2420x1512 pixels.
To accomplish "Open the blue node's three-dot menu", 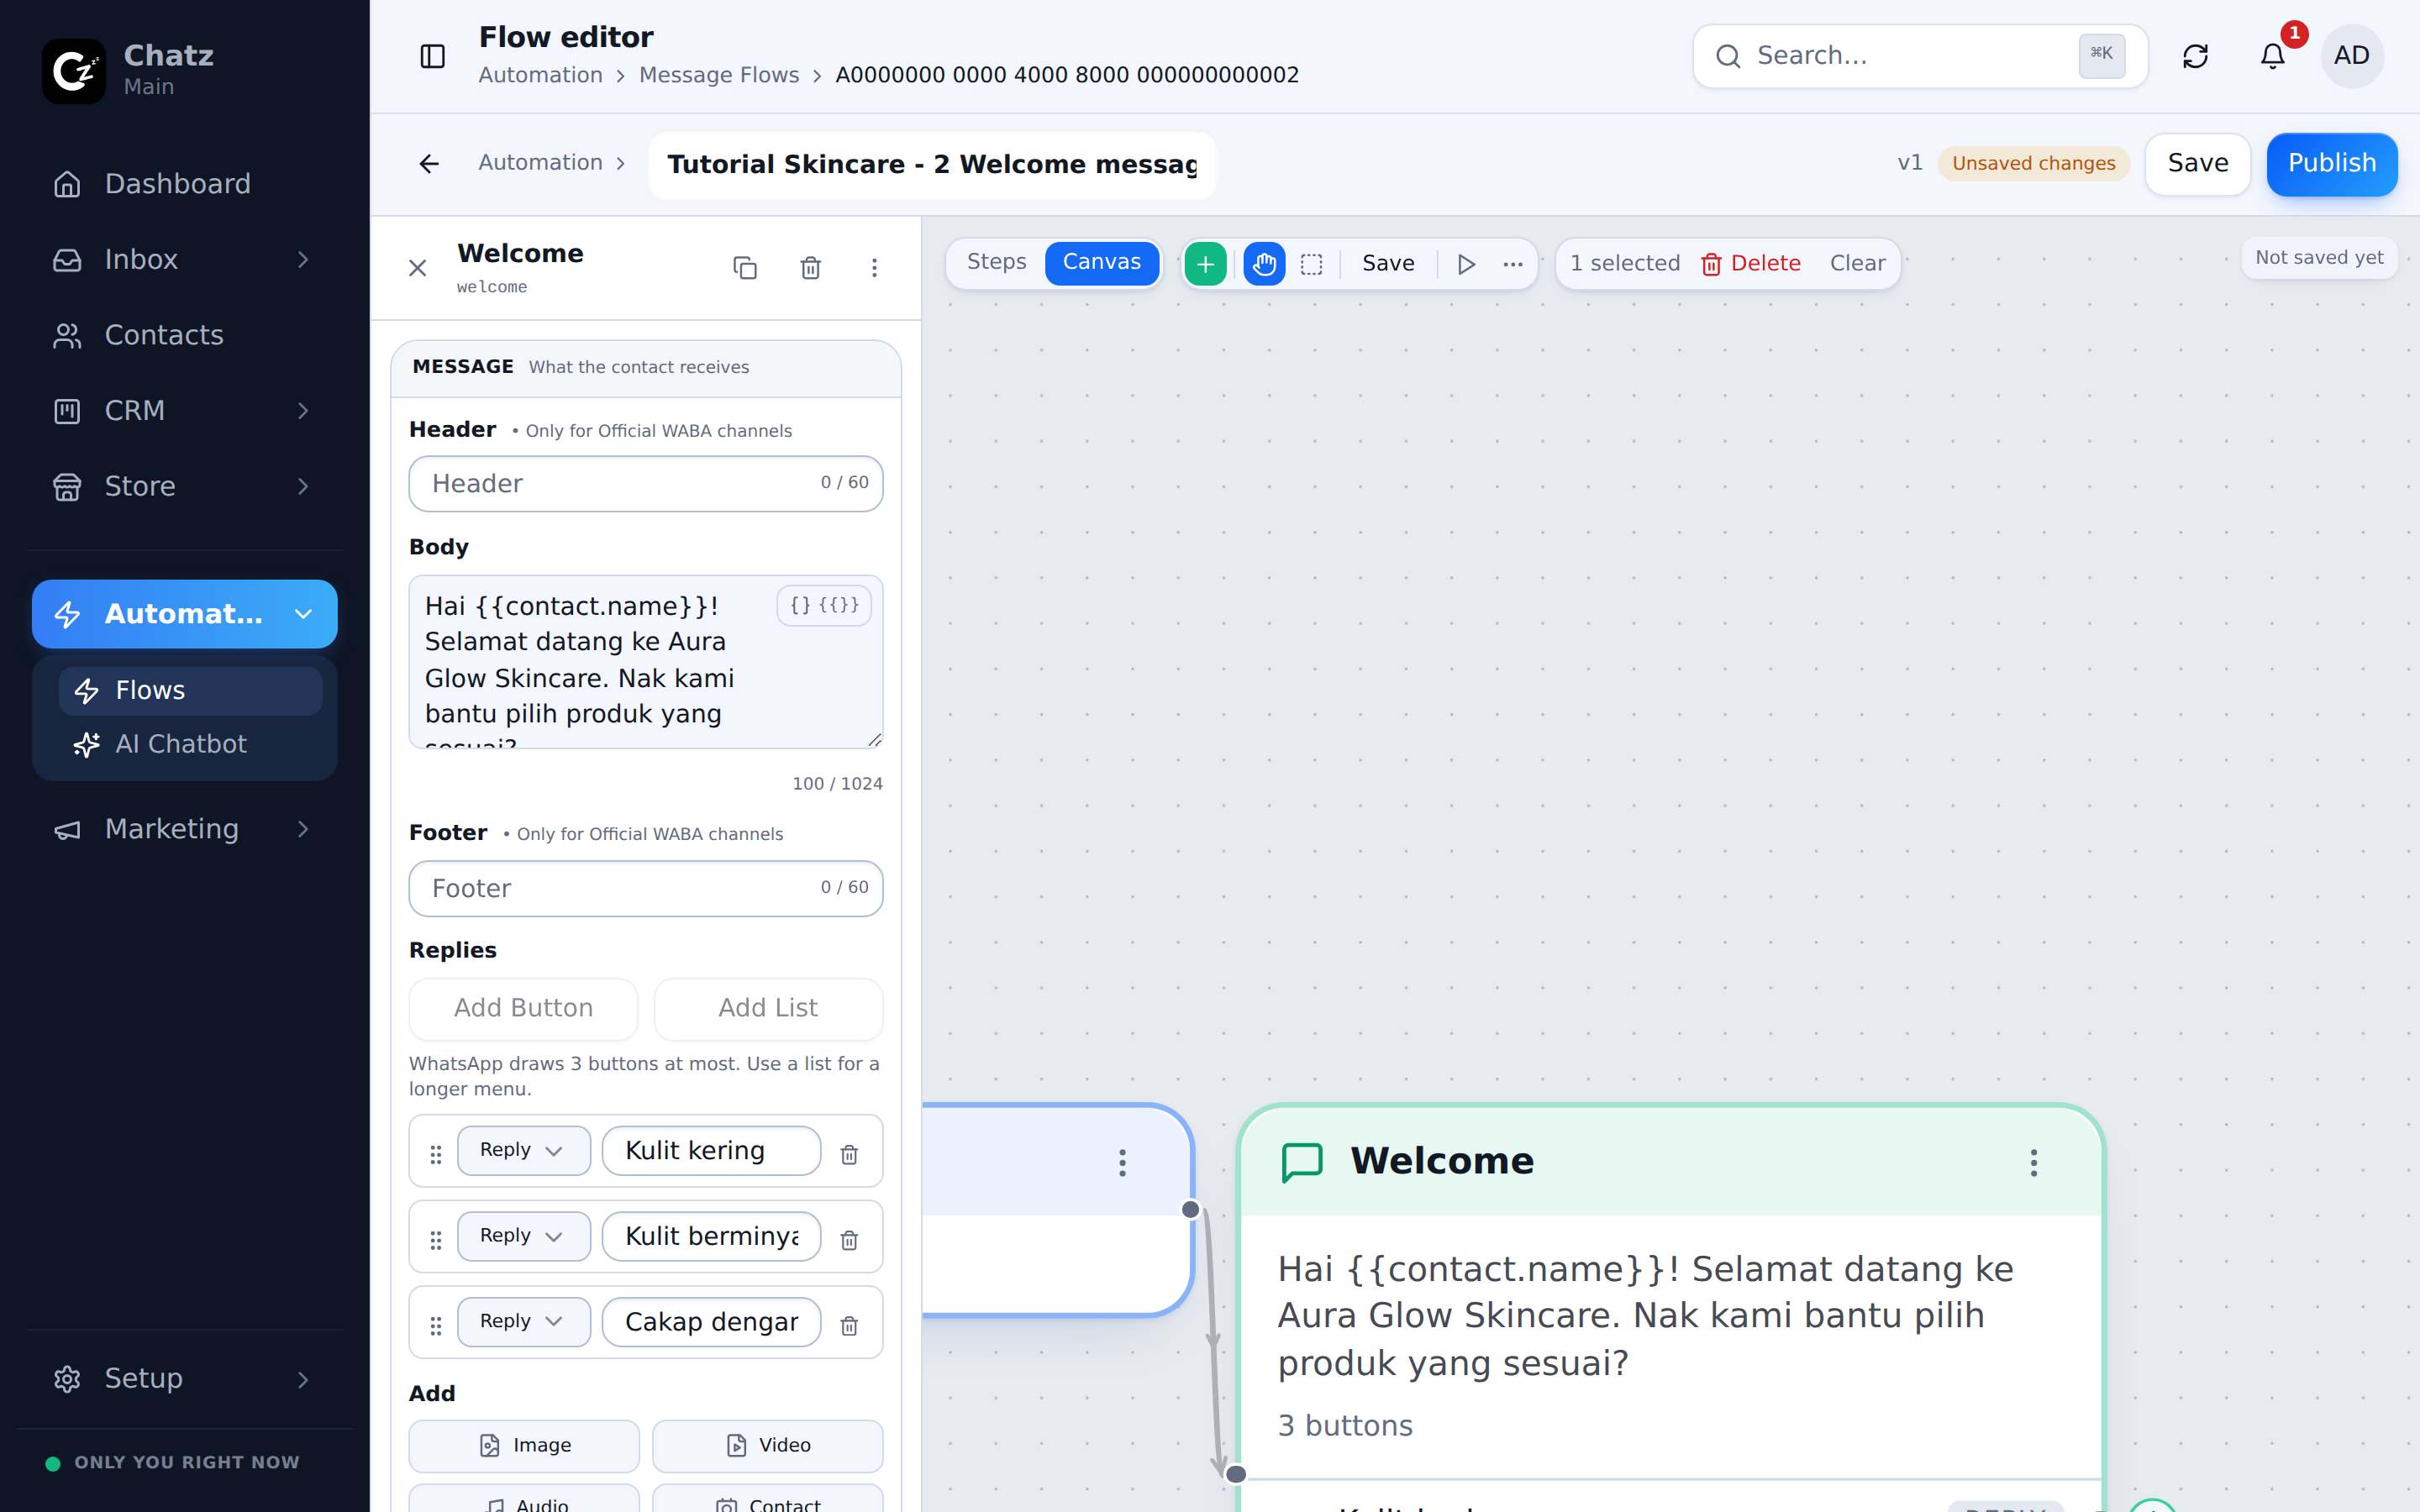I will point(1122,1162).
